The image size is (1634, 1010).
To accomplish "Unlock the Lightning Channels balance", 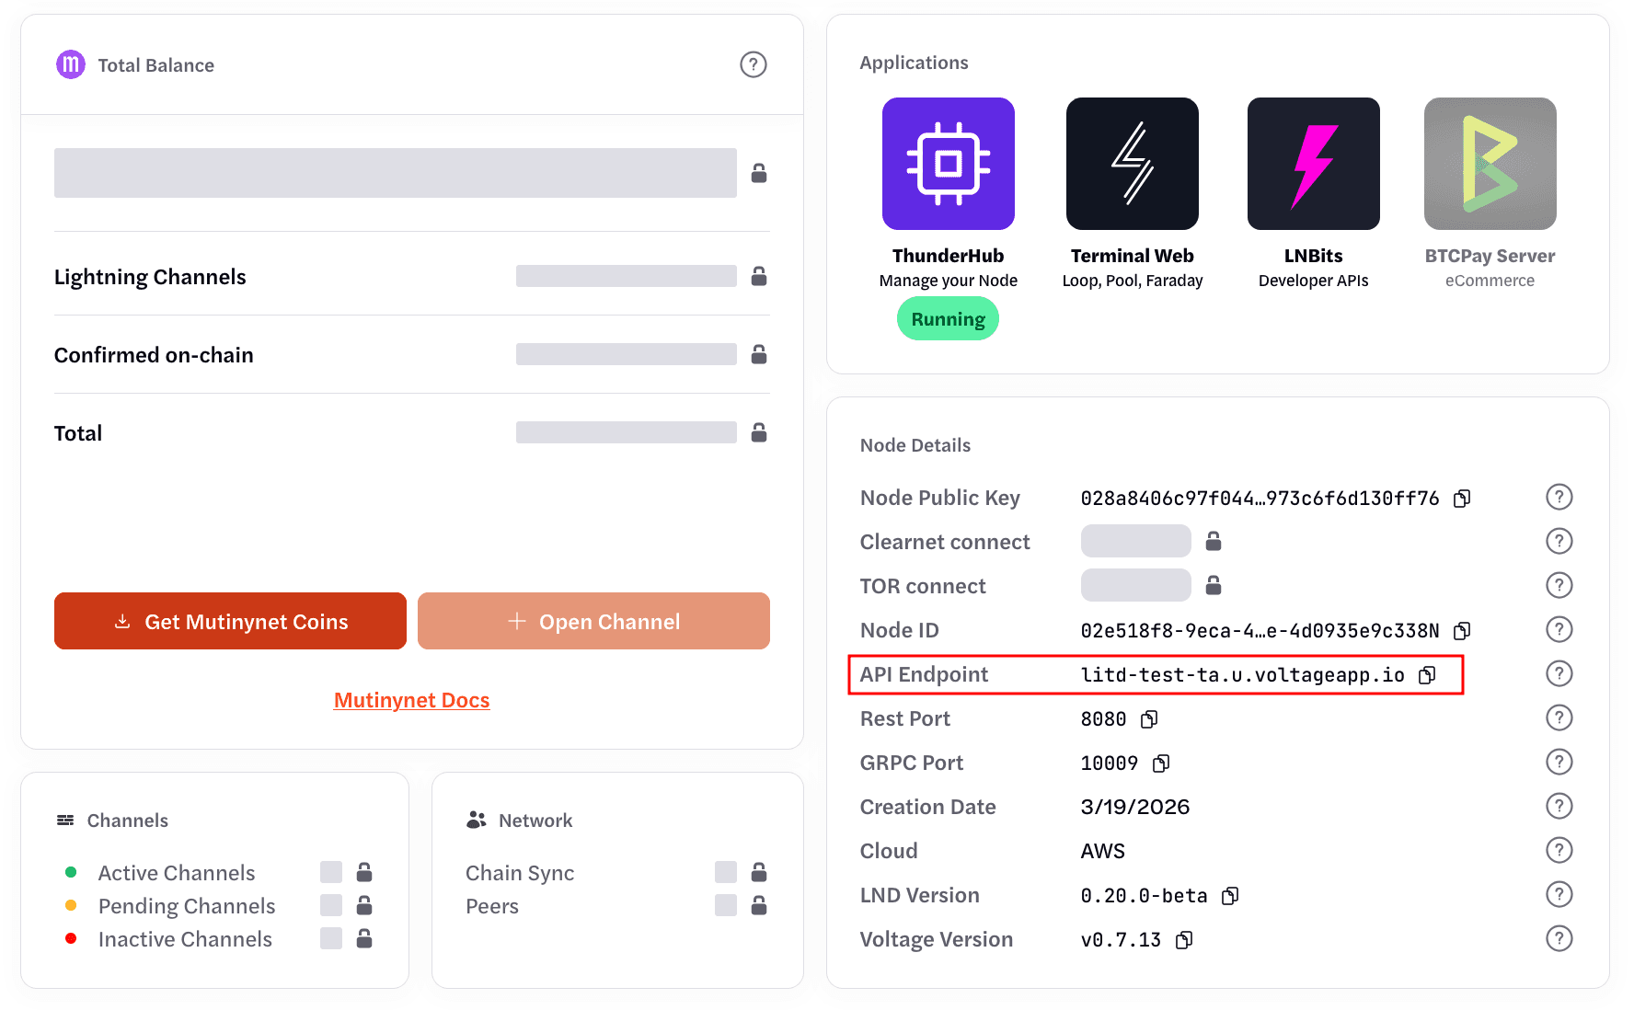I will [x=759, y=276].
